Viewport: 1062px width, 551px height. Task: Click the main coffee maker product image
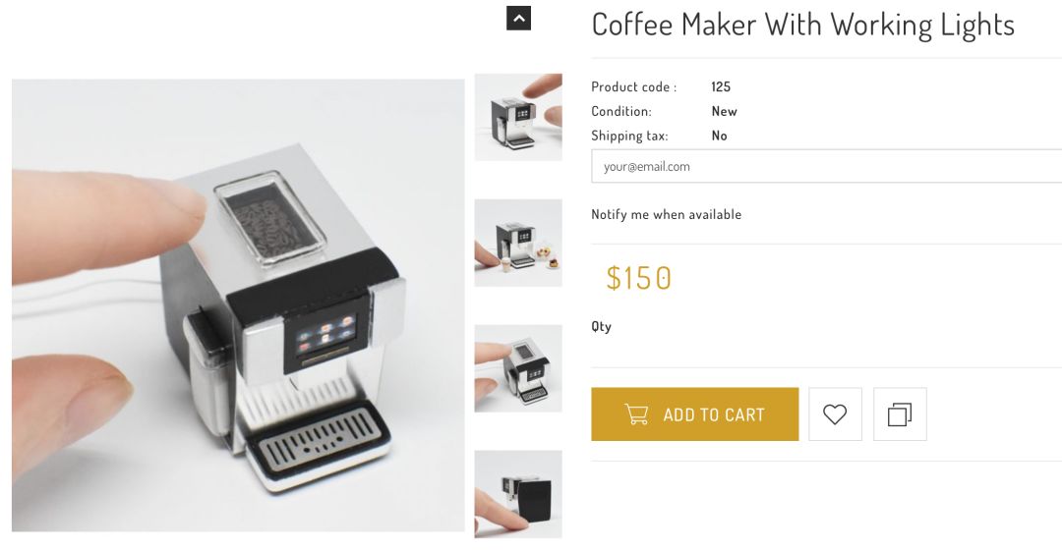pyautogui.click(x=238, y=305)
